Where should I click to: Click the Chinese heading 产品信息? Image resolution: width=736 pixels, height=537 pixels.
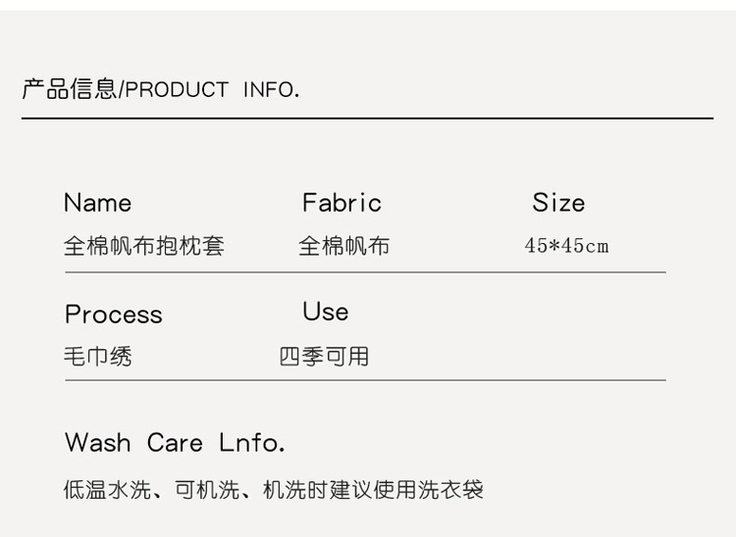[69, 90]
